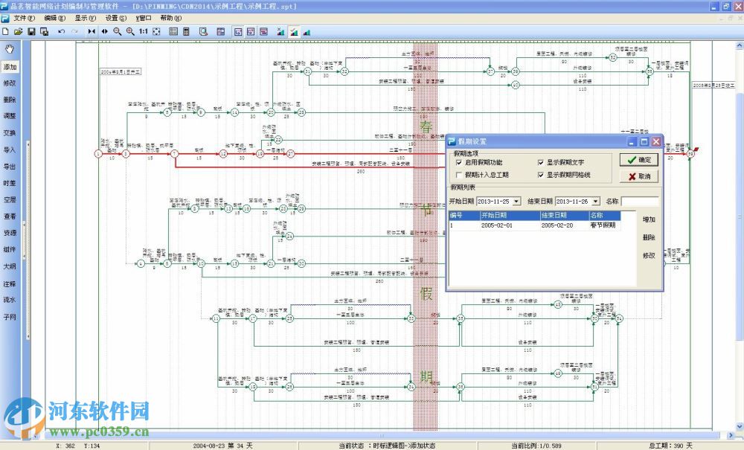Open the 设置 menu
This screenshot has height=450, width=744.
(x=115, y=17)
